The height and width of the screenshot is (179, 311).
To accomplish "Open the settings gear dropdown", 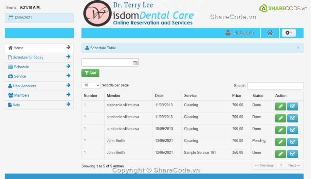I will (x=289, y=33).
